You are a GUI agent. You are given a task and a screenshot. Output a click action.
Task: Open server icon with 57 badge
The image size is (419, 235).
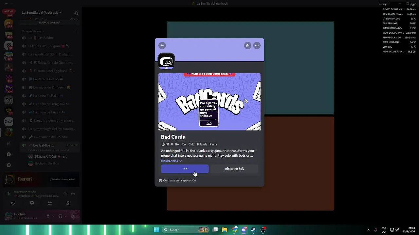tap(9, 46)
